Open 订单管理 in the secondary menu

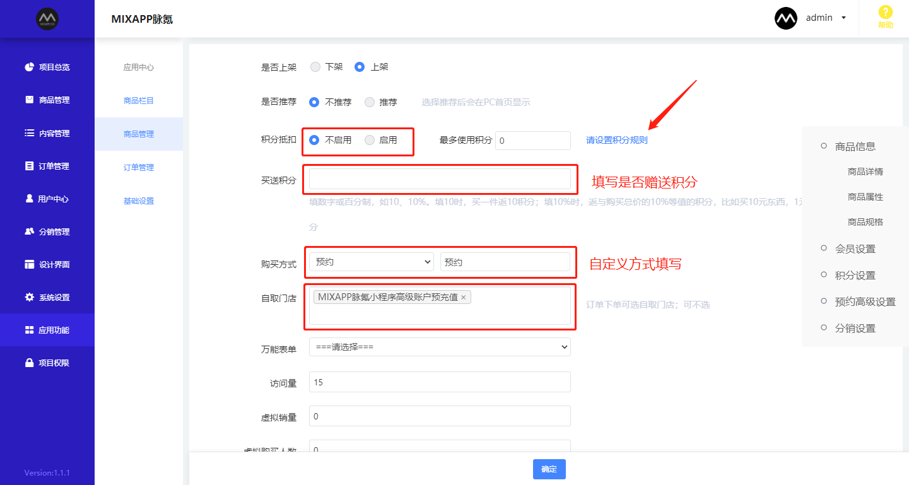pyautogui.click(x=139, y=168)
